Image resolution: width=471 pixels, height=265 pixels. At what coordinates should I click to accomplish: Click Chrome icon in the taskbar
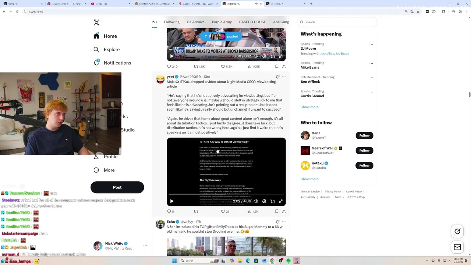pos(272,261)
